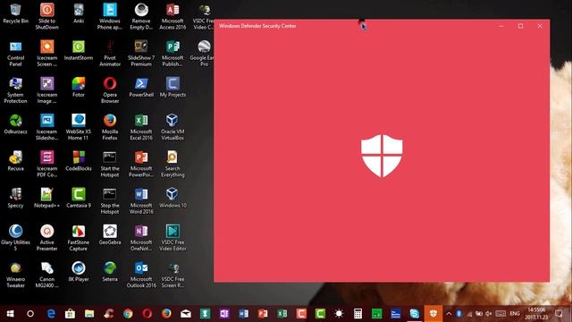572x322 pixels.
Task: Select Start the Hotspot shortcut
Action: (x=110, y=164)
